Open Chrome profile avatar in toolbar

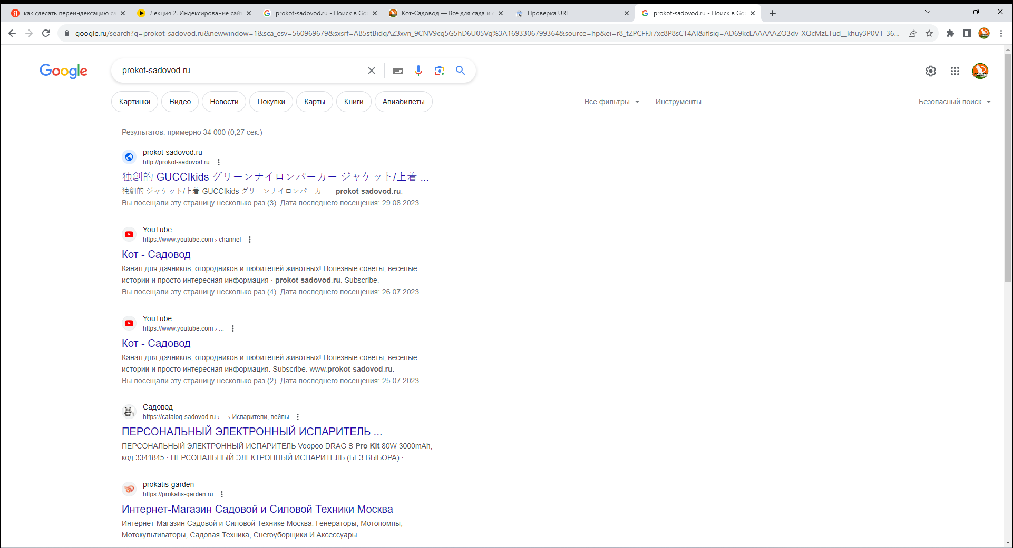coord(984,33)
